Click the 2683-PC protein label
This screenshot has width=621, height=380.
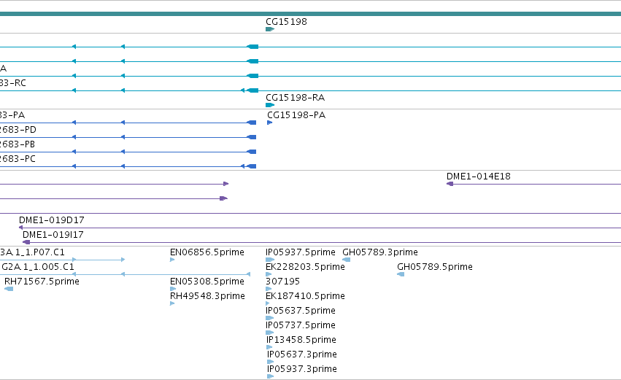[18, 159]
